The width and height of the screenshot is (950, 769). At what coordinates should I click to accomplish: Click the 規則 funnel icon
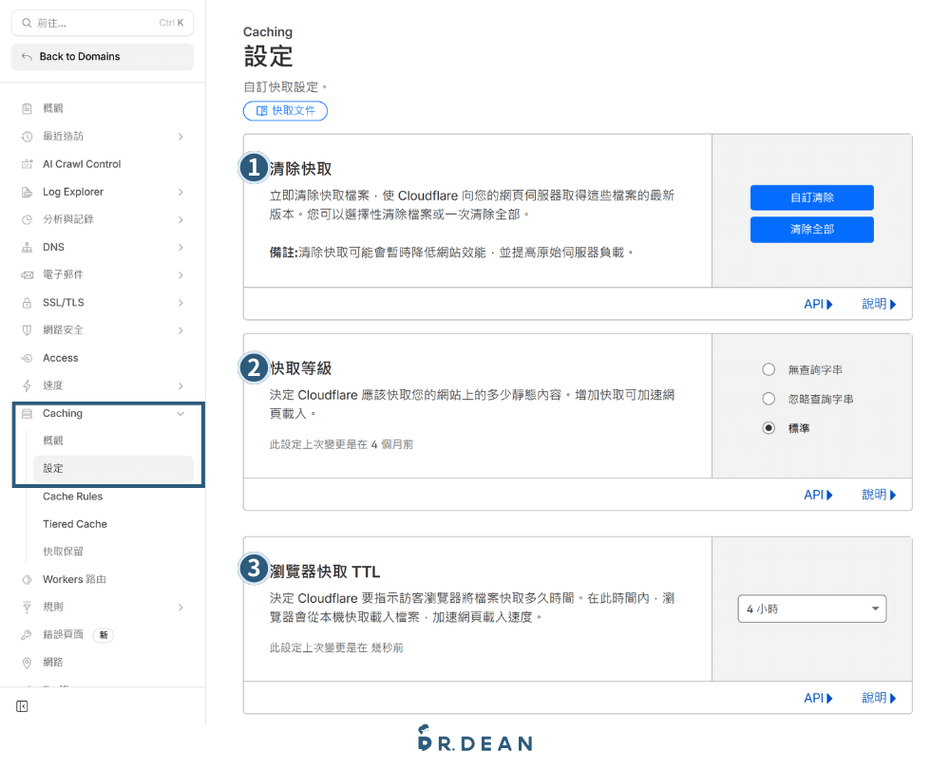27,607
